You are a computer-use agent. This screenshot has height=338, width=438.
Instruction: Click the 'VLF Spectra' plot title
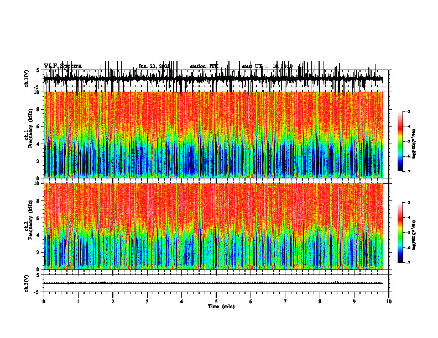pyautogui.click(x=62, y=66)
